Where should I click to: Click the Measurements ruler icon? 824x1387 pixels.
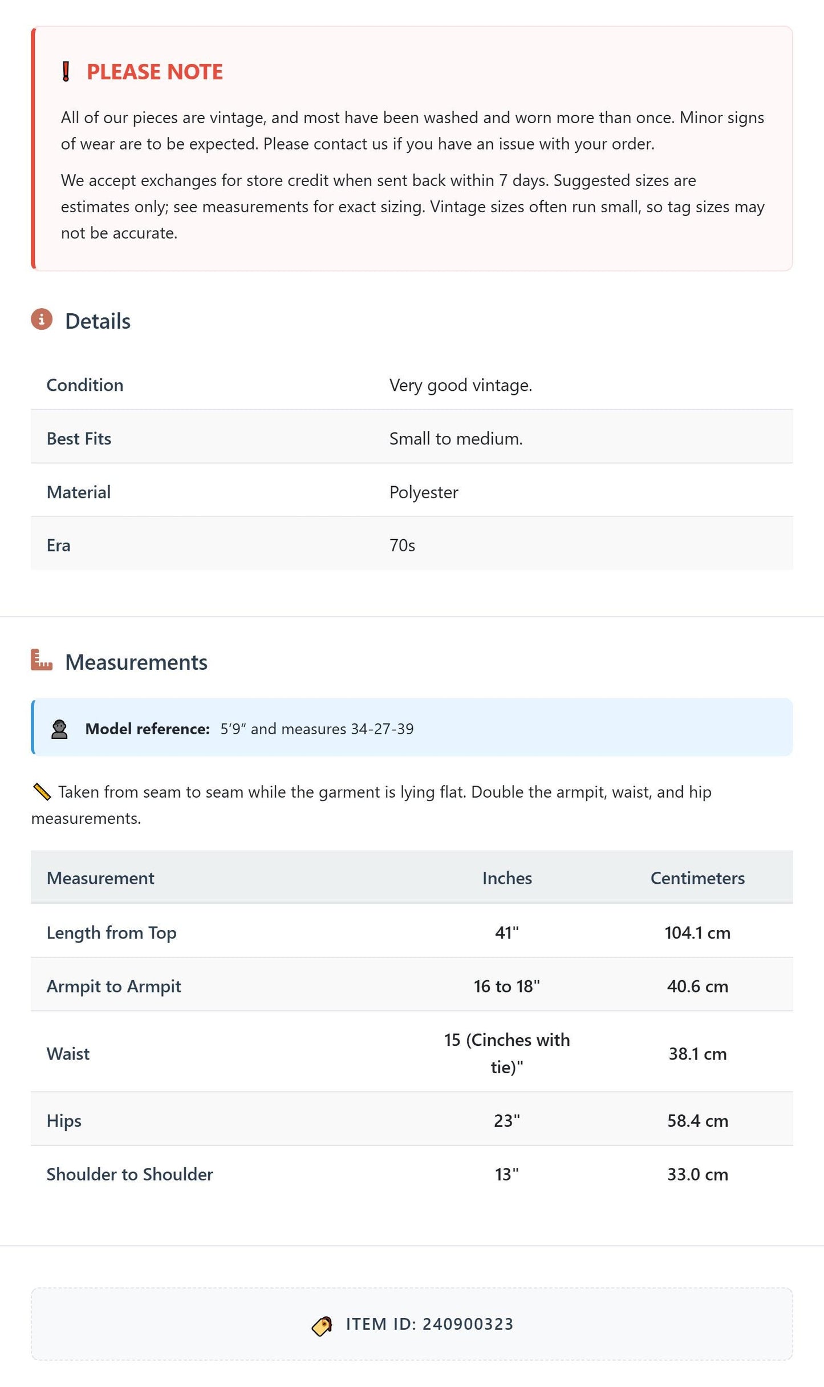coord(42,660)
